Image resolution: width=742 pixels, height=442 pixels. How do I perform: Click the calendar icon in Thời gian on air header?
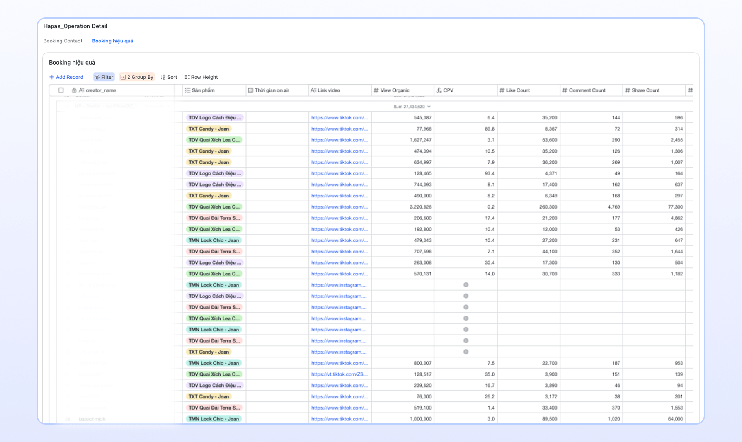[x=250, y=90]
